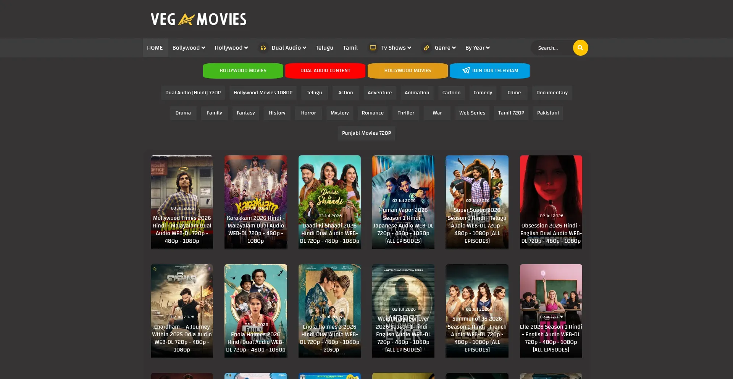Open the Animation genre tag
The image size is (733, 379).
coord(417,93)
